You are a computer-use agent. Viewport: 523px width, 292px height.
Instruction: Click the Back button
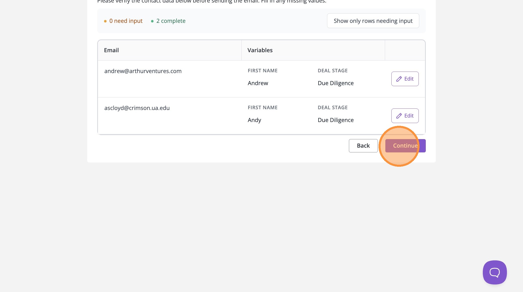tap(363, 146)
